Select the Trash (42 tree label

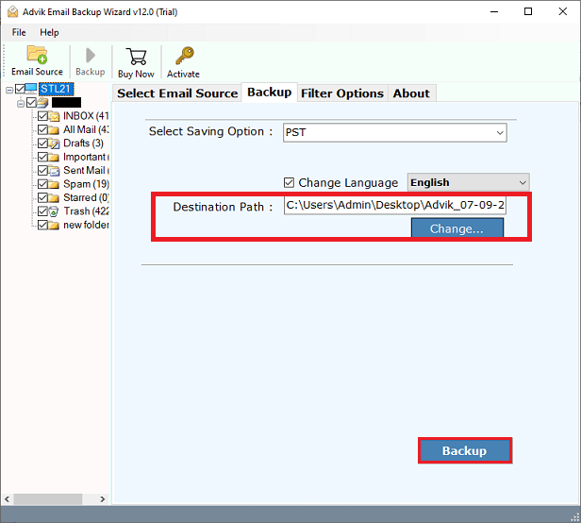pyautogui.click(x=86, y=211)
